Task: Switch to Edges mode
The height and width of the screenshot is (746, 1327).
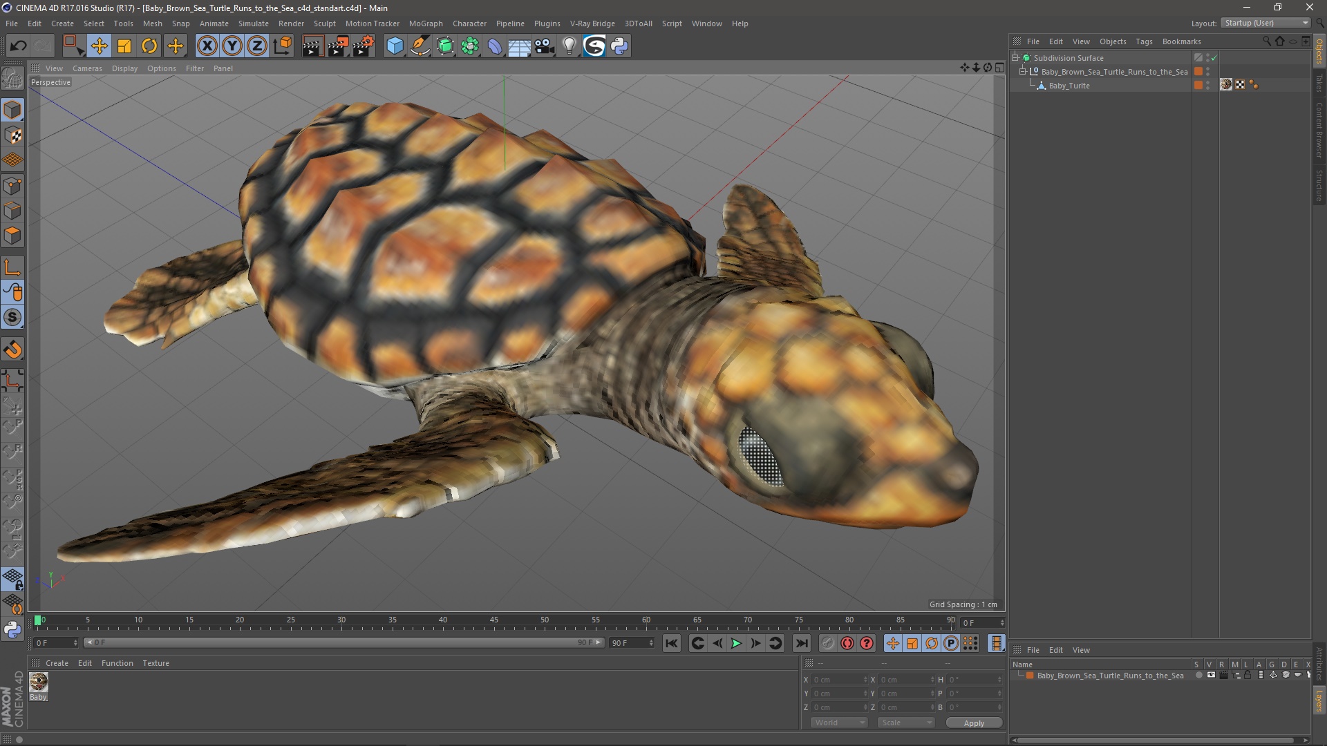Action: pyautogui.click(x=12, y=211)
